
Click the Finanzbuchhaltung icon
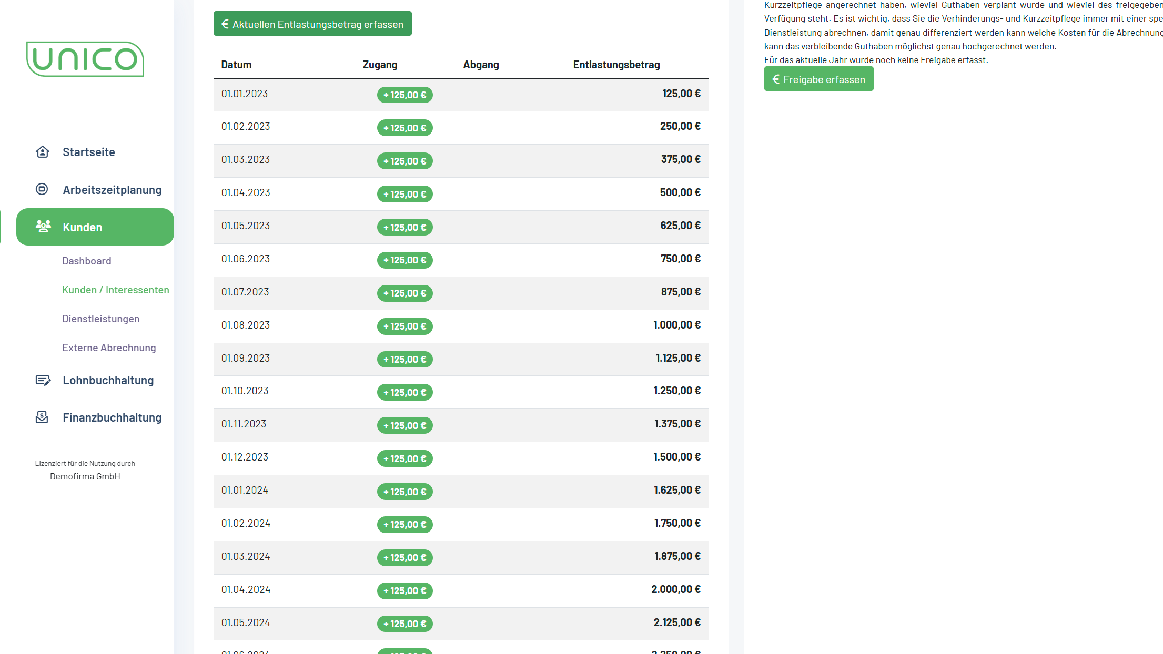click(42, 417)
